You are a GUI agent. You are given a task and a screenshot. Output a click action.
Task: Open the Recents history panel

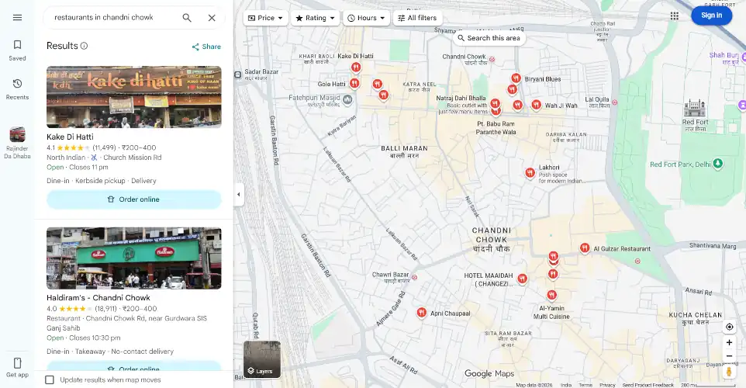click(x=17, y=89)
